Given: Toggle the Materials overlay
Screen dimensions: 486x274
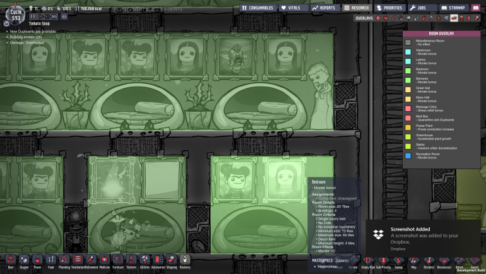Looking at the screenshot, I should pyautogui.click(x=401, y=18).
